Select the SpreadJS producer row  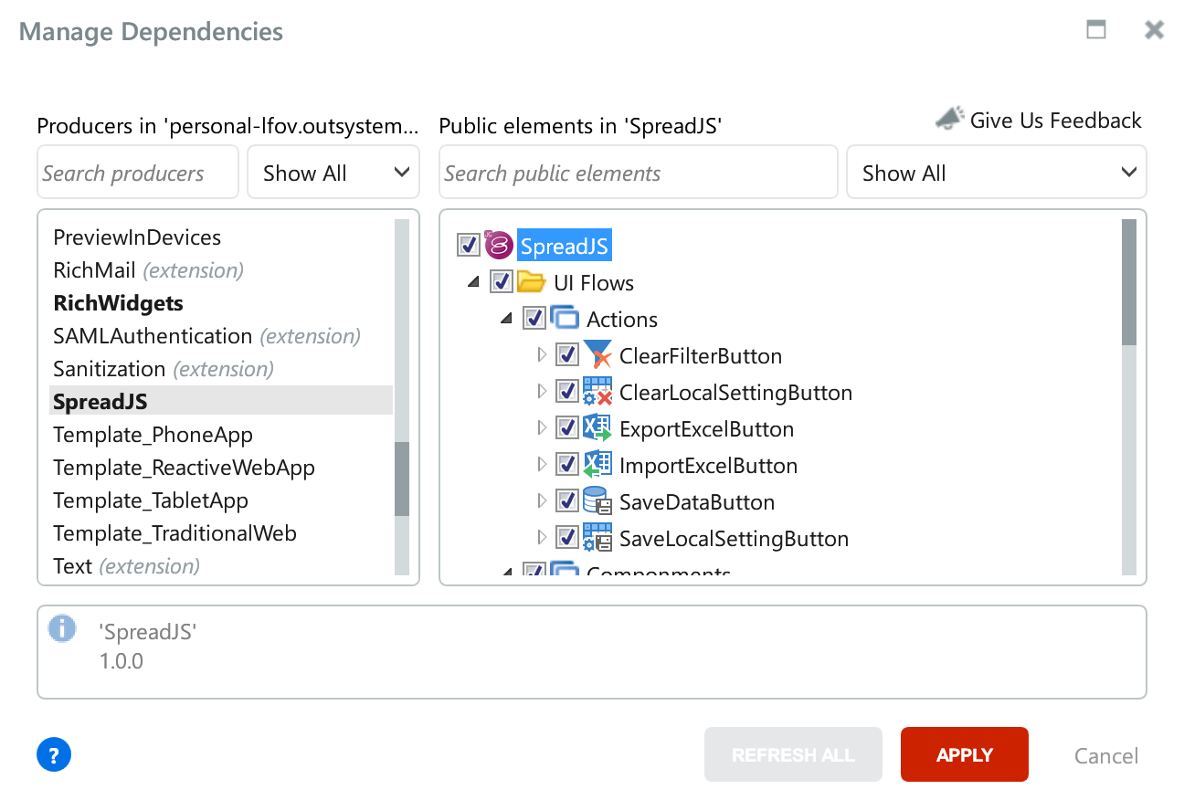click(221, 401)
